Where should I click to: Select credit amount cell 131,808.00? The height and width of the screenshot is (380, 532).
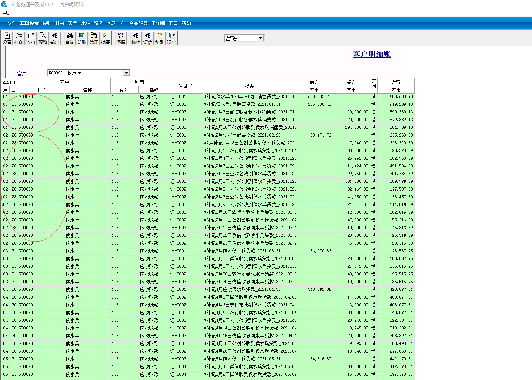click(351, 182)
